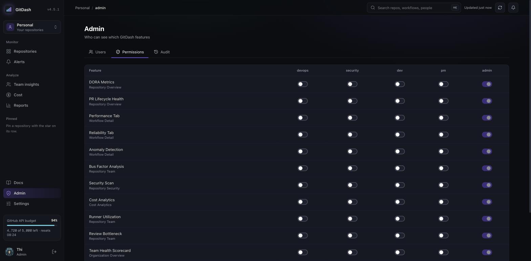The height and width of the screenshot is (261, 531).
Task: Click the GitHub API budget progress bar
Action: [32, 225]
